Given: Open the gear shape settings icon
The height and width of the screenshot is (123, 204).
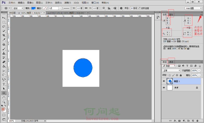Looking at the screenshot, I should coord(121,8).
